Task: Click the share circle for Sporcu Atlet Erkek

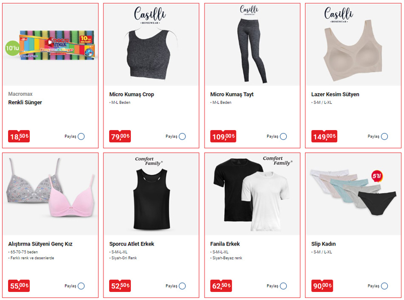Action: [182, 286]
